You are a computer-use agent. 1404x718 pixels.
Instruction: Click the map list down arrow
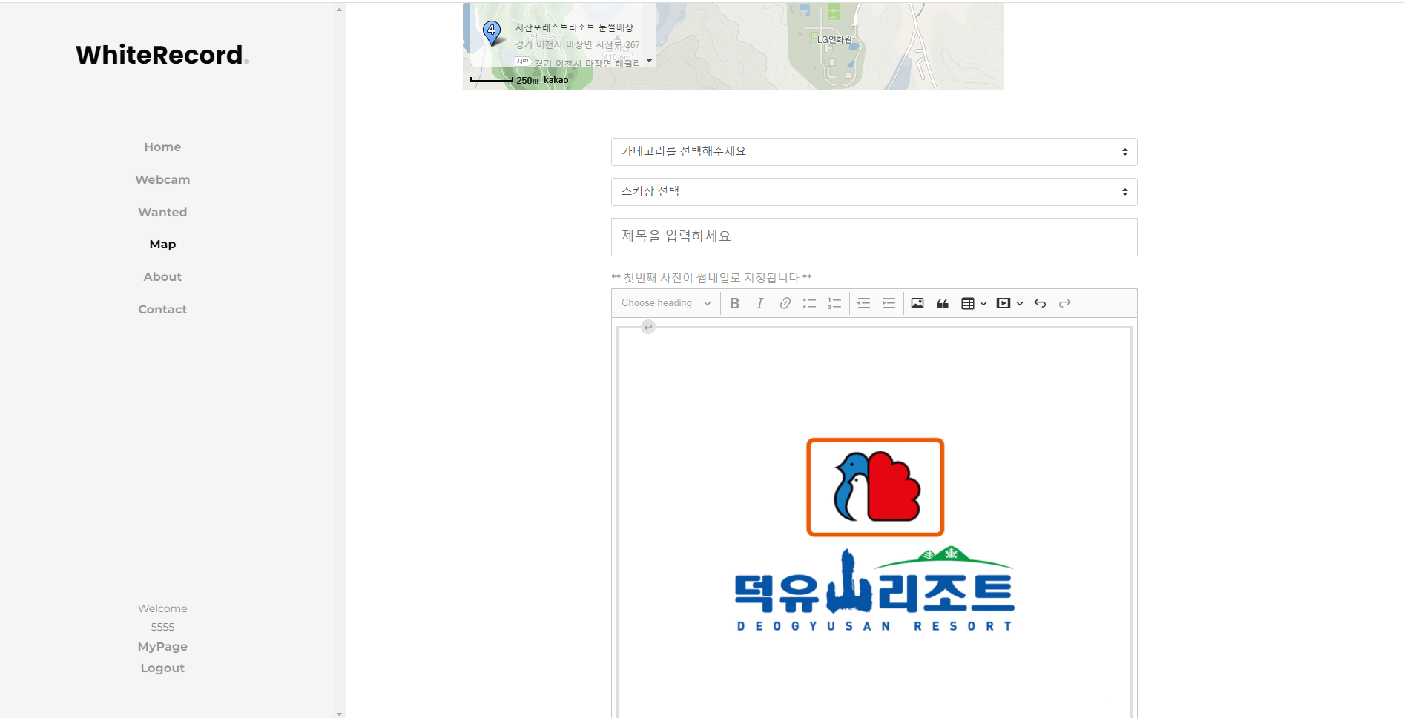click(650, 61)
